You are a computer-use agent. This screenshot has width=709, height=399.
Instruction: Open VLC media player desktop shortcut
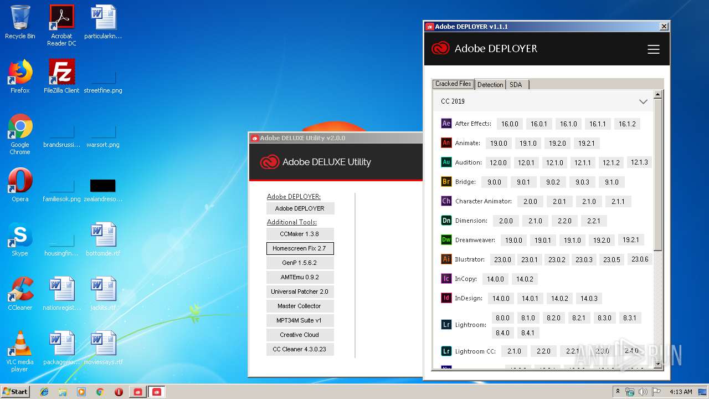pyautogui.click(x=20, y=351)
